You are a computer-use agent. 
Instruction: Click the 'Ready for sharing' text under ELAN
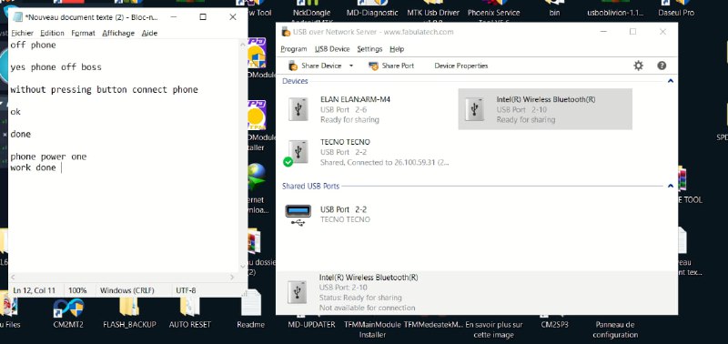349,120
